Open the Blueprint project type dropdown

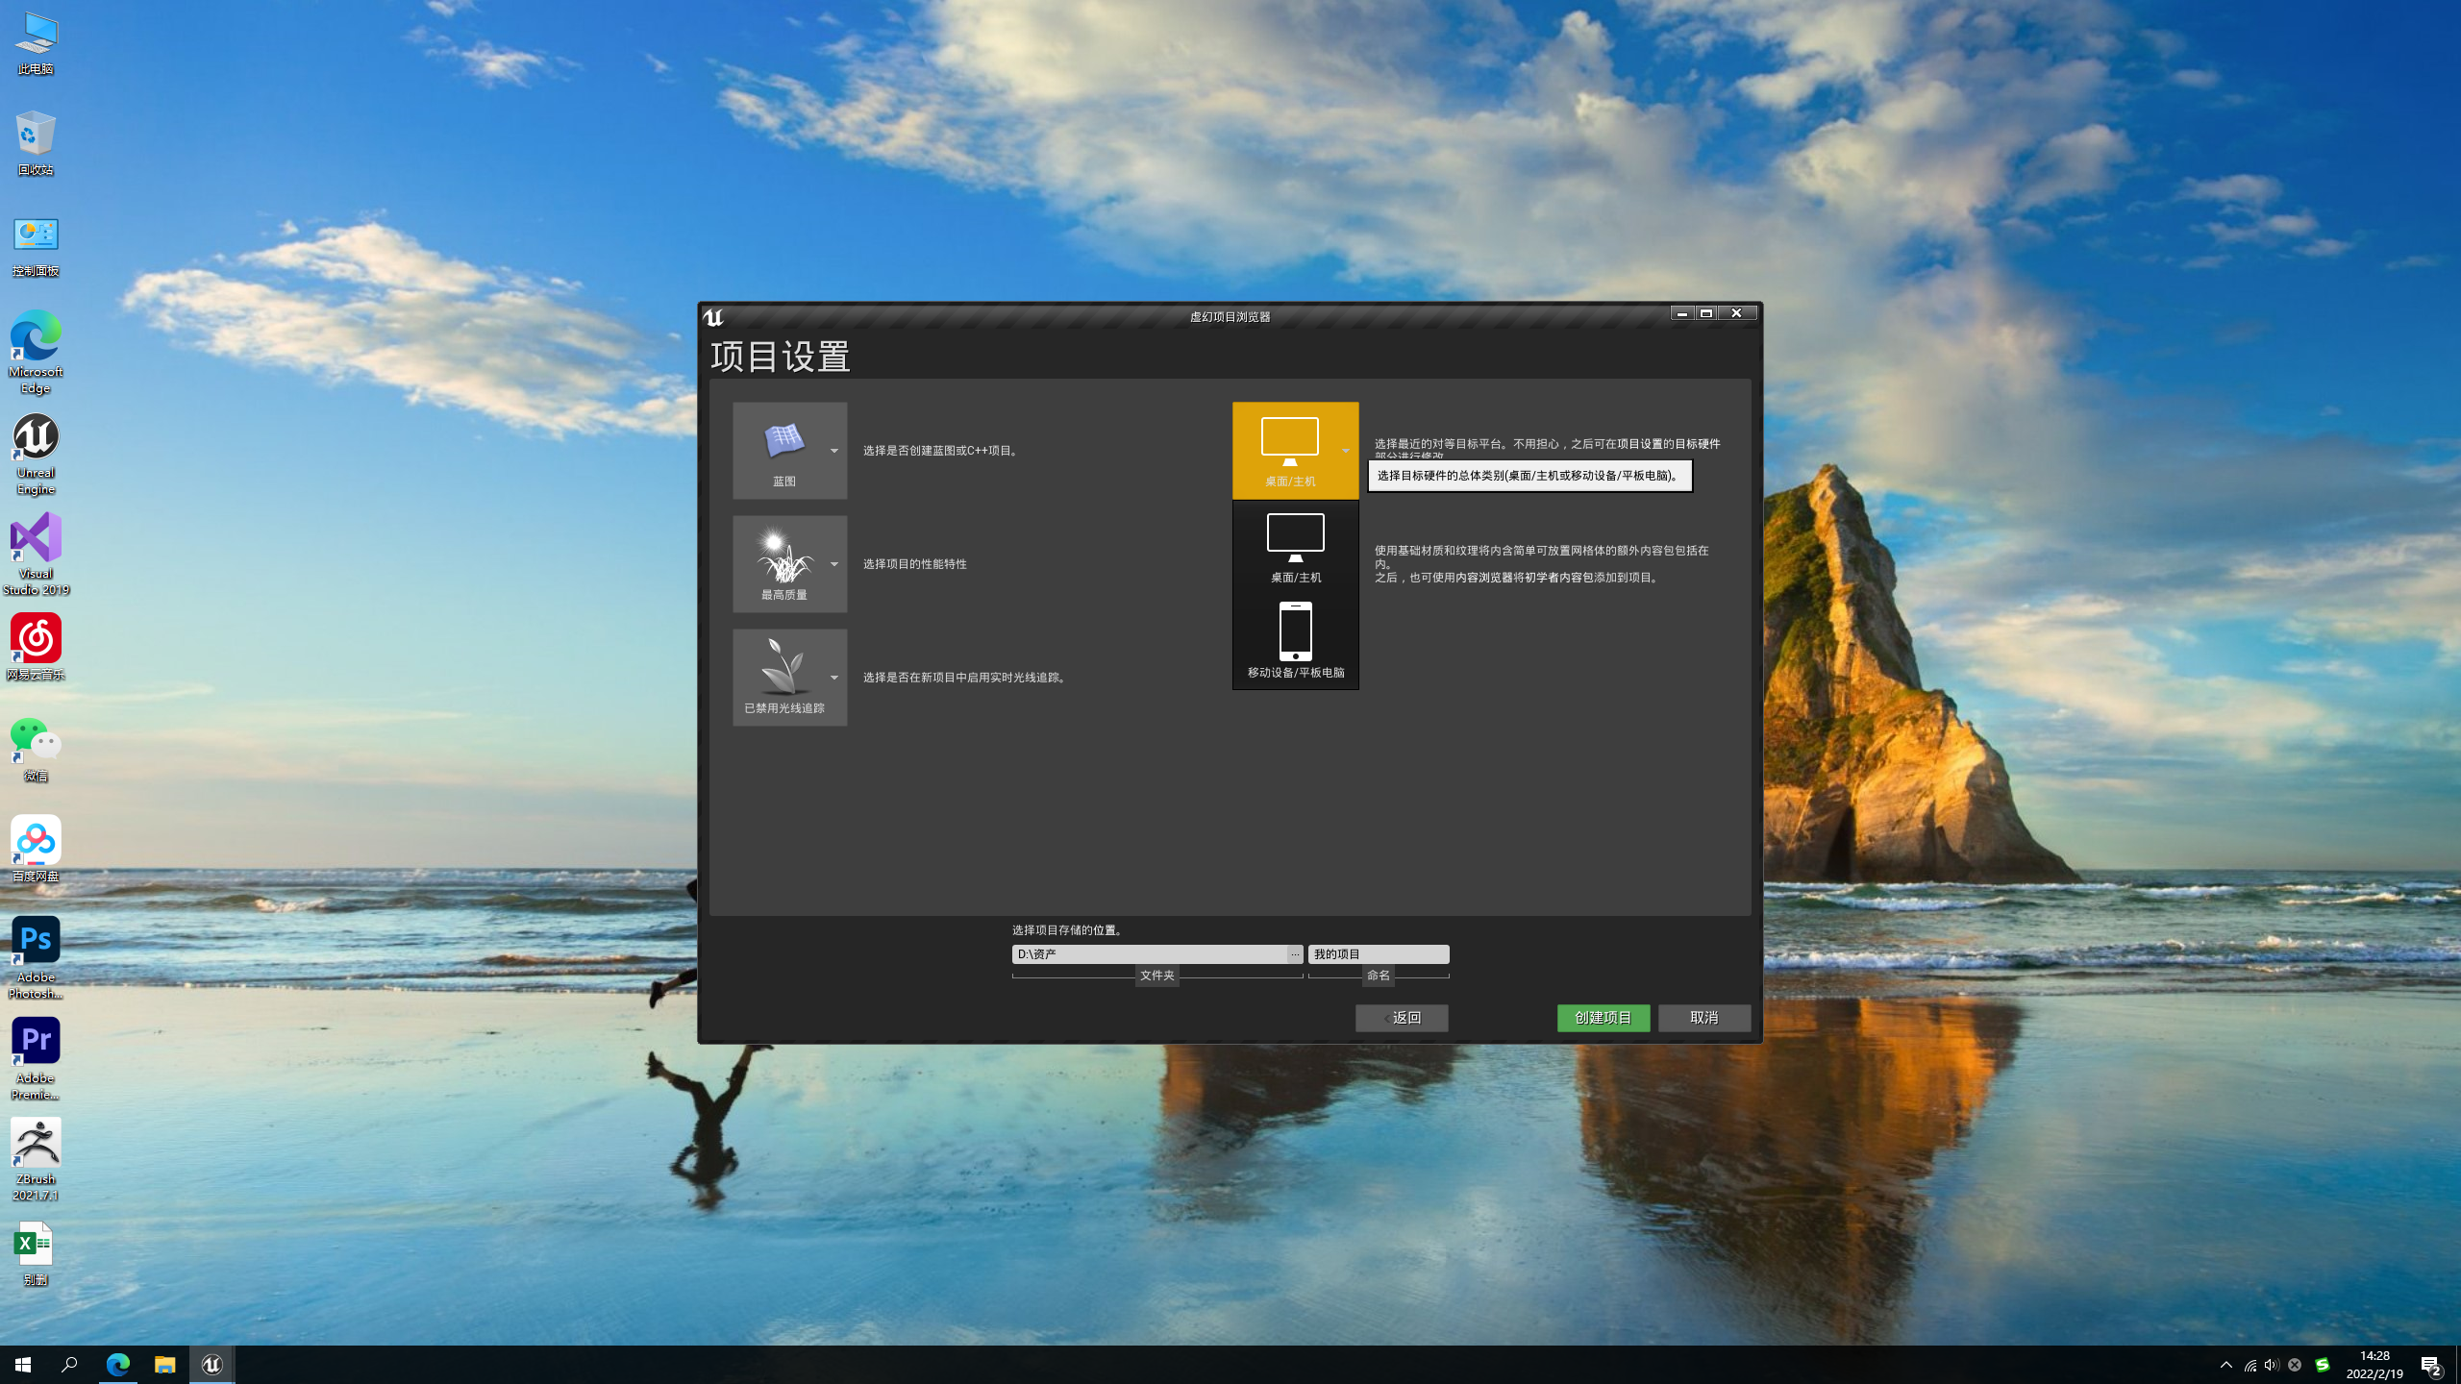pos(789,451)
